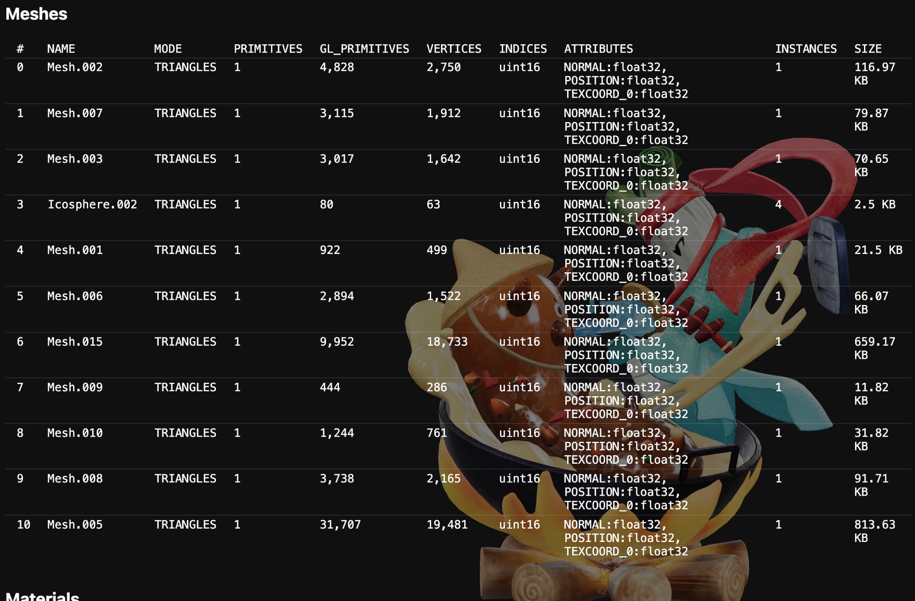Screen dimensions: 915x601
Task: Click the VERTICES column header
Action: (454, 49)
